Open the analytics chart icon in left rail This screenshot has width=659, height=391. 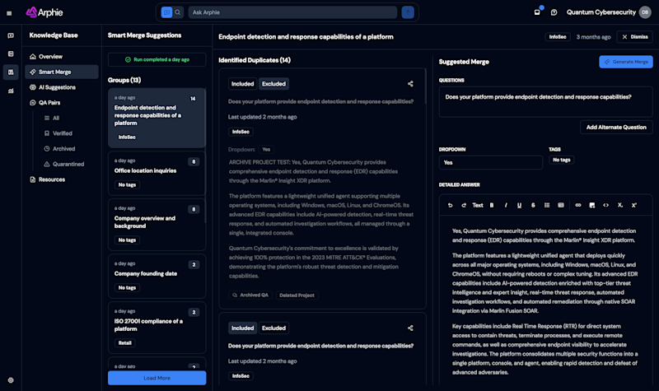click(11, 91)
